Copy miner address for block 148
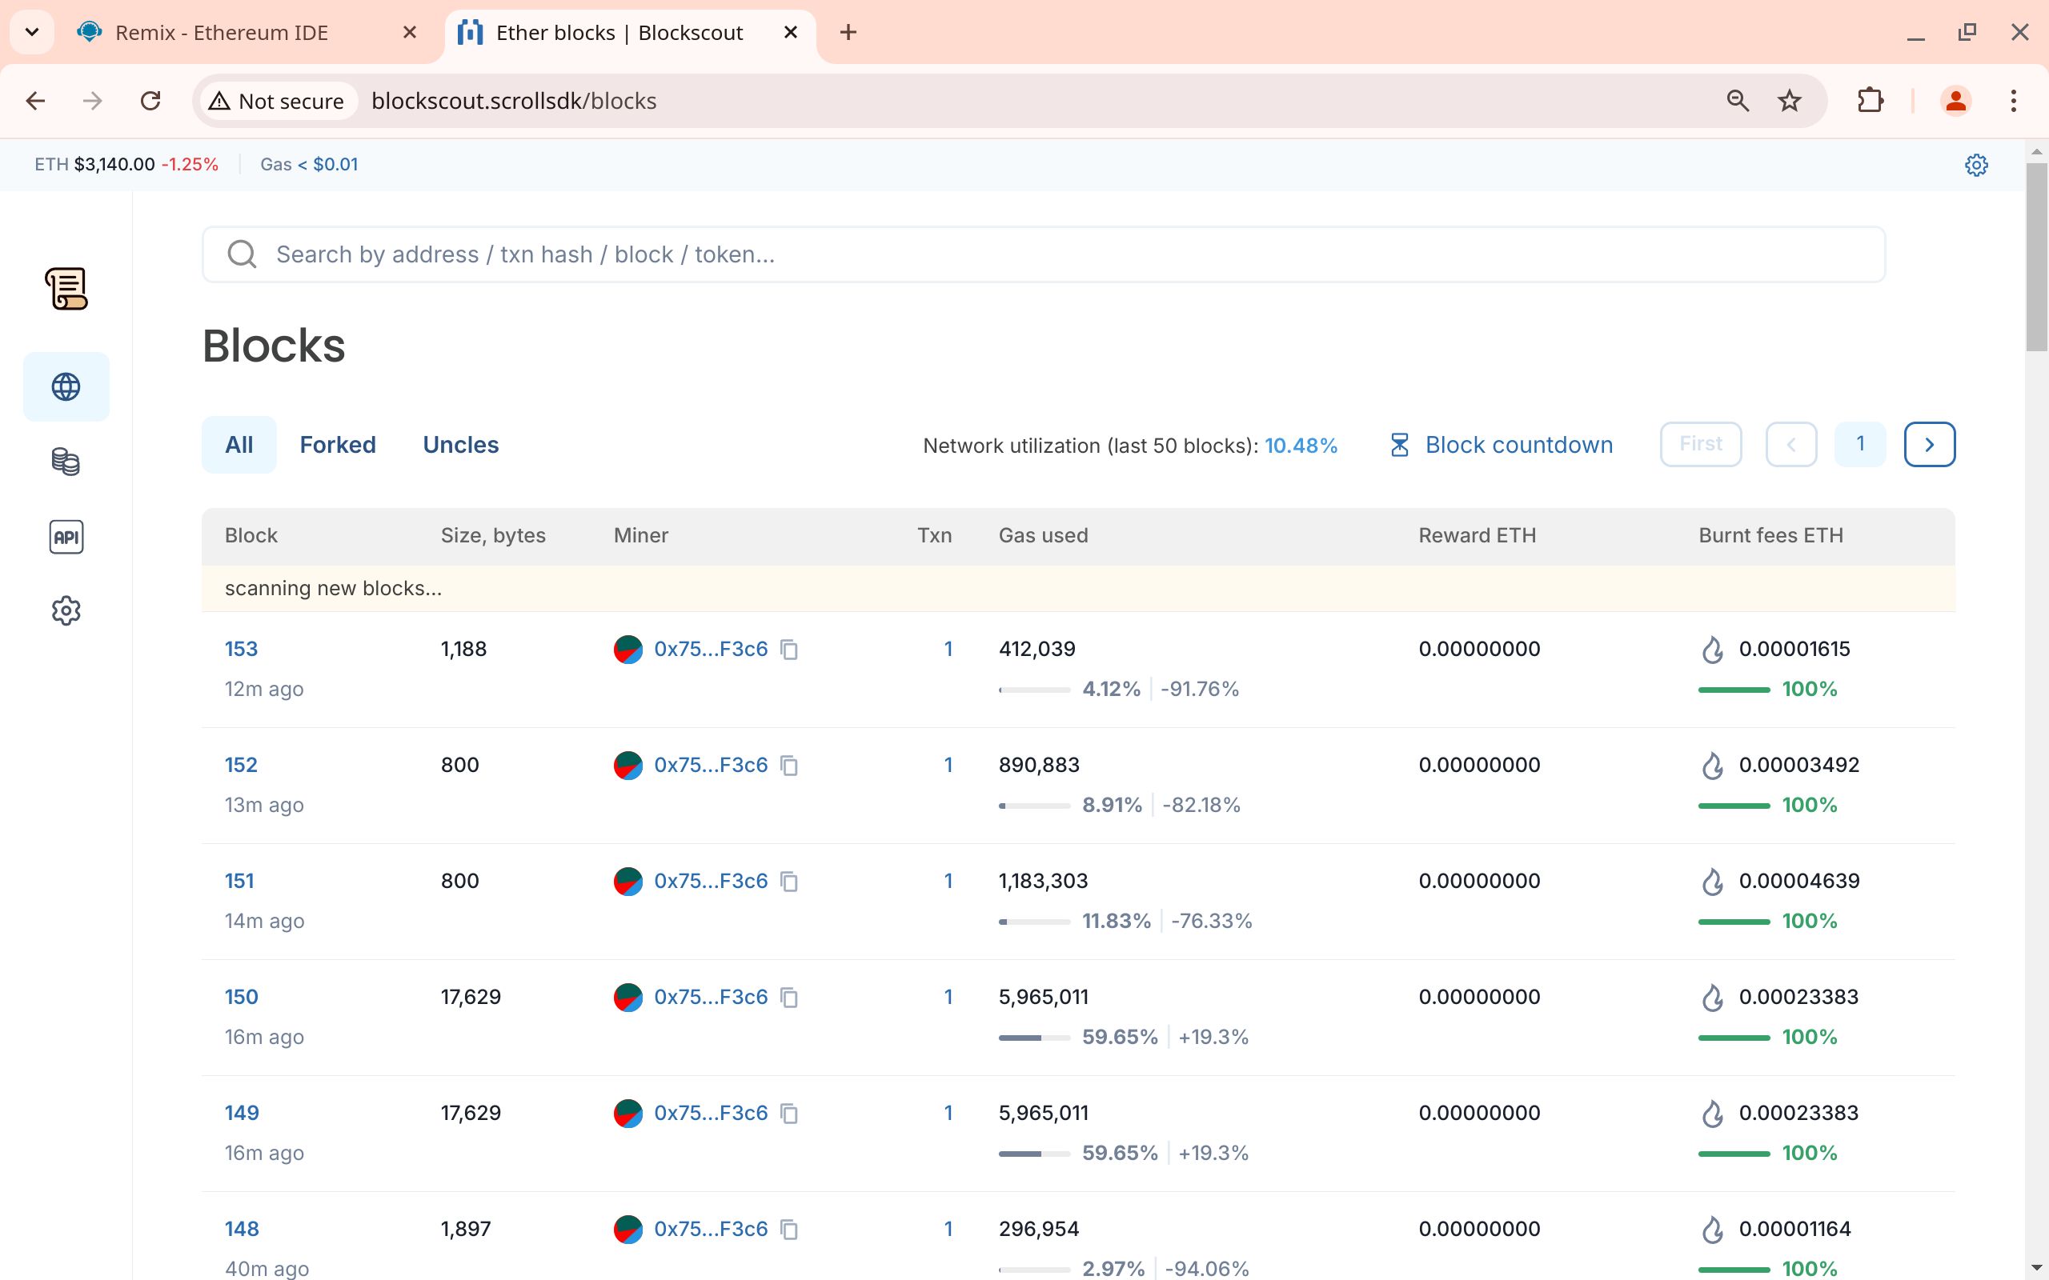 click(x=789, y=1230)
